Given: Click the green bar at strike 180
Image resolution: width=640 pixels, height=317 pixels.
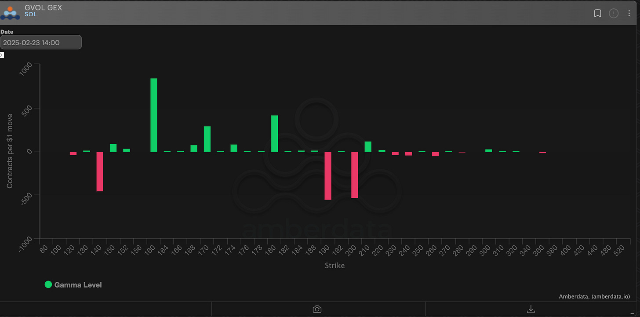Looking at the screenshot, I should click(275, 134).
